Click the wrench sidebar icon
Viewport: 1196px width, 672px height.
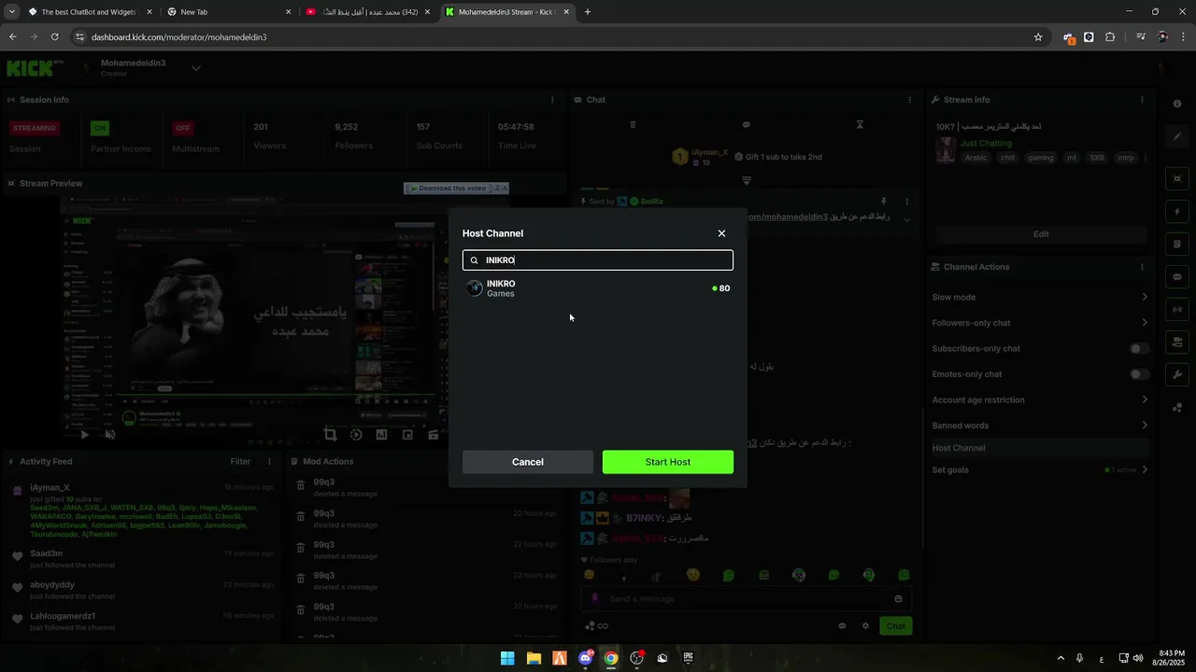(x=1177, y=374)
